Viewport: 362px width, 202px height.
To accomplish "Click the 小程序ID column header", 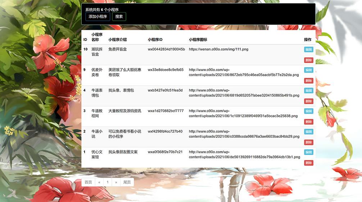I will 155,39.
